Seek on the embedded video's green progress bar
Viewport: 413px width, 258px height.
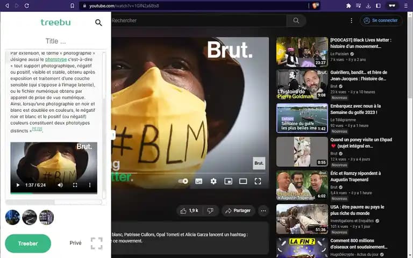point(54,193)
